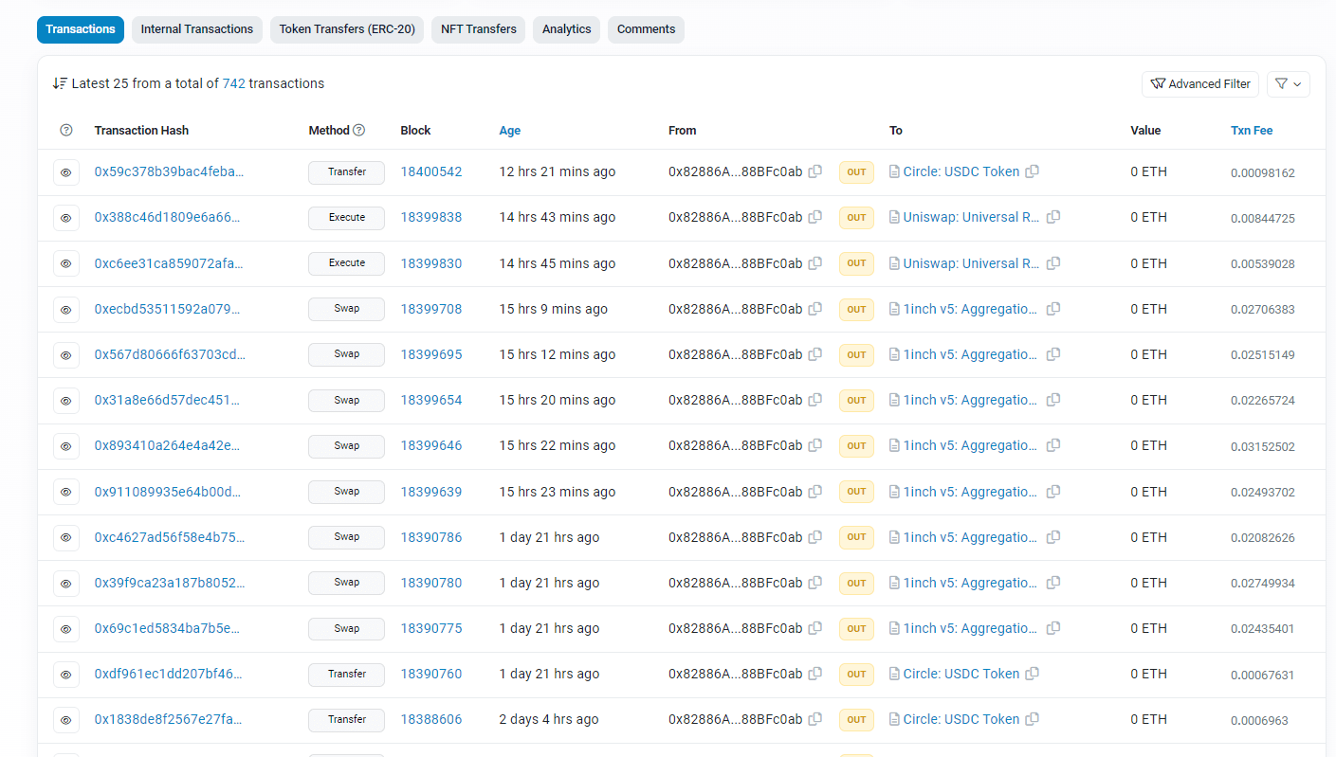Open block 18388606
The width and height of the screenshot is (1336, 757).
(431, 719)
